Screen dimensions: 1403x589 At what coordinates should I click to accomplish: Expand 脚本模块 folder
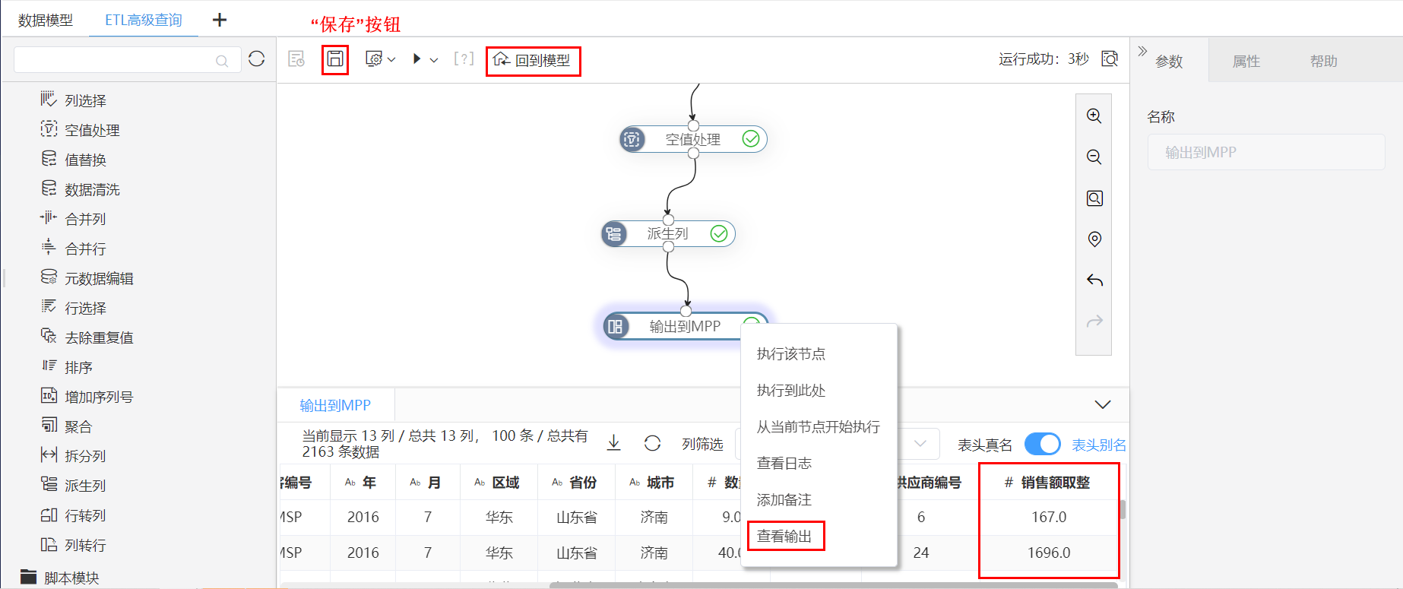click(x=59, y=578)
